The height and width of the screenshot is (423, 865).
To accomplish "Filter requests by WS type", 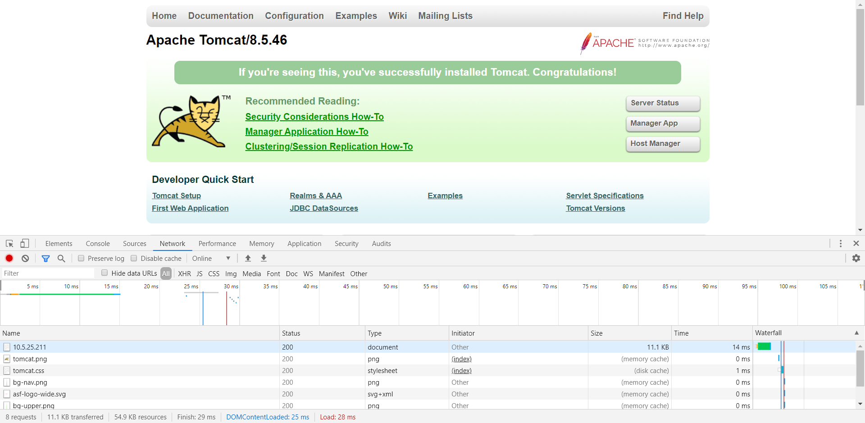I will 308,273.
